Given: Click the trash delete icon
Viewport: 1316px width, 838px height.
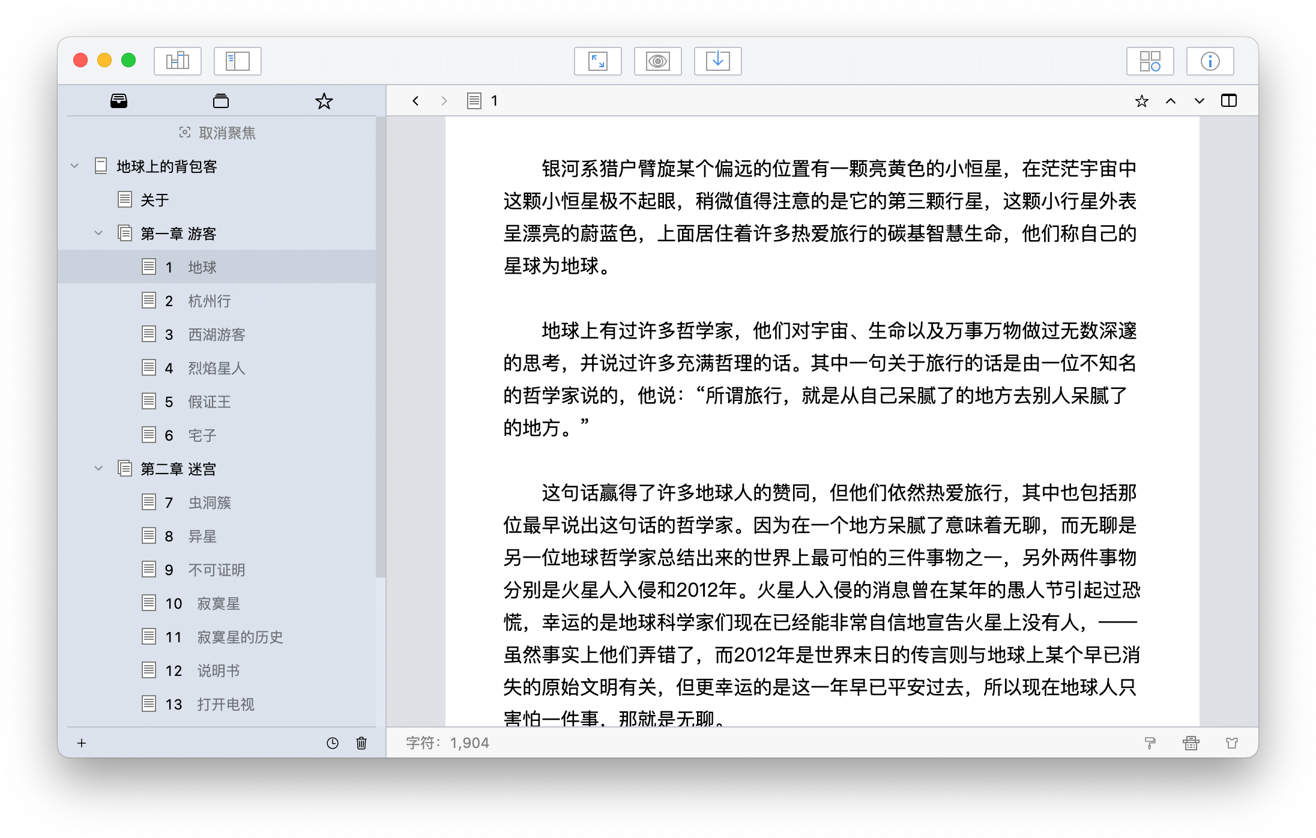Looking at the screenshot, I should click(361, 743).
